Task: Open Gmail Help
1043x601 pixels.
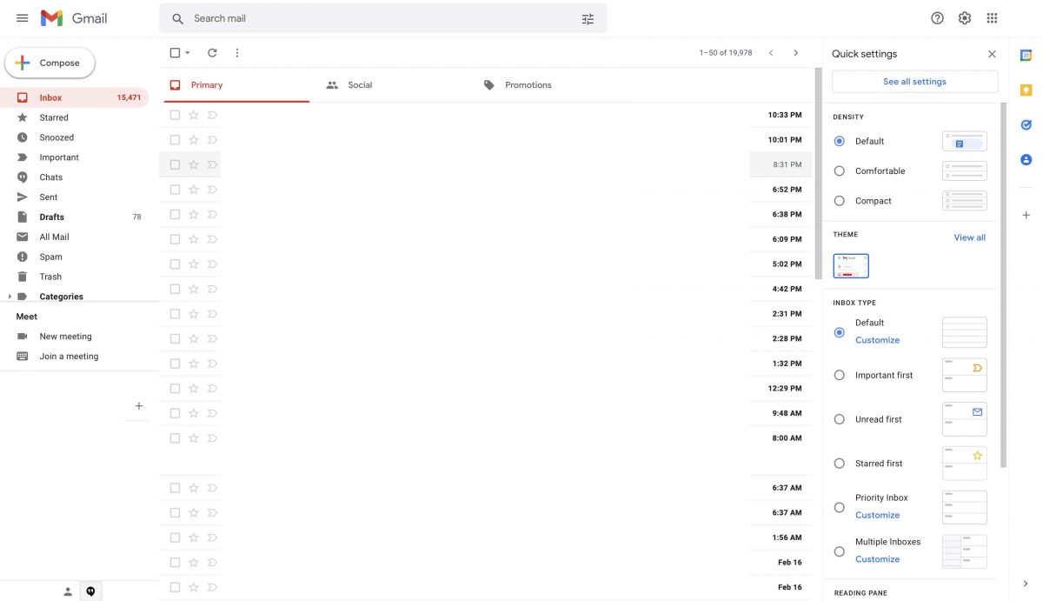Action: coord(936,17)
